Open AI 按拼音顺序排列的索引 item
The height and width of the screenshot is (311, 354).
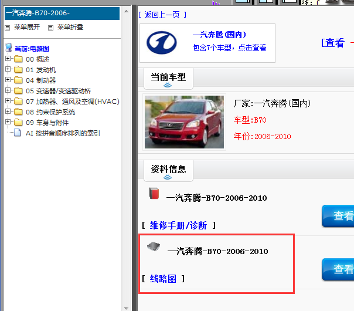tap(63, 133)
